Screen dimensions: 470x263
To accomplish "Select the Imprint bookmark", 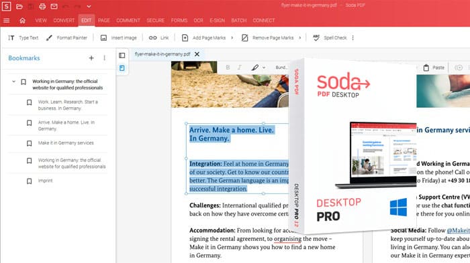I will pyautogui.click(x=45, y=181).
